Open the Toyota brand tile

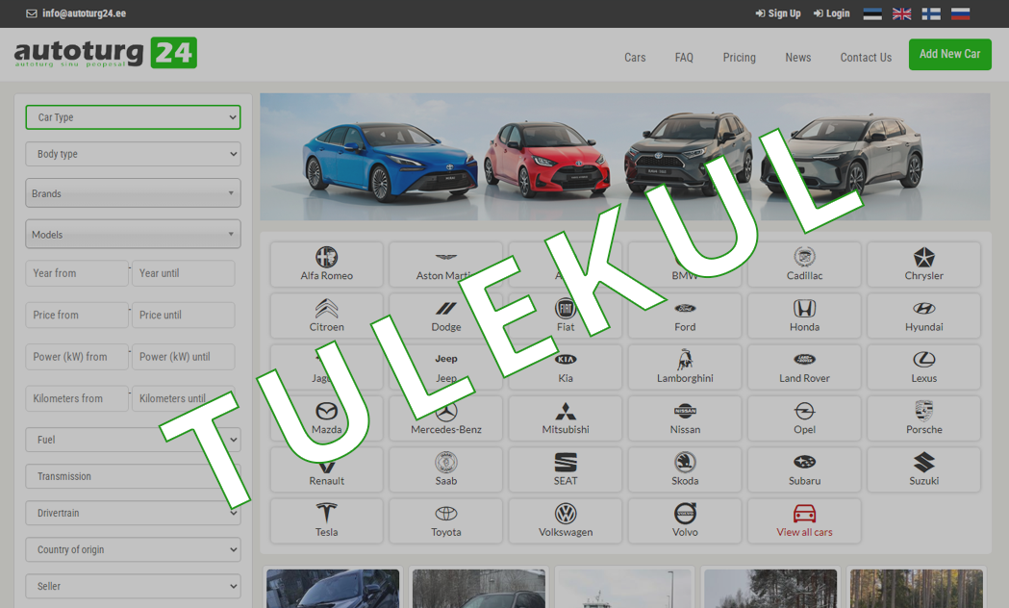pyautogui.click(x=446, y=521)
